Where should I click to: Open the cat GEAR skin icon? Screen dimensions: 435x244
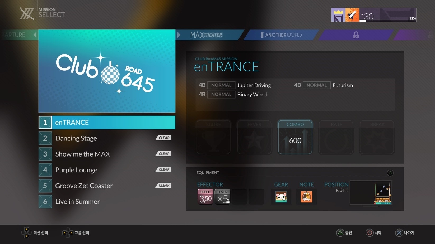pos(281,197)
